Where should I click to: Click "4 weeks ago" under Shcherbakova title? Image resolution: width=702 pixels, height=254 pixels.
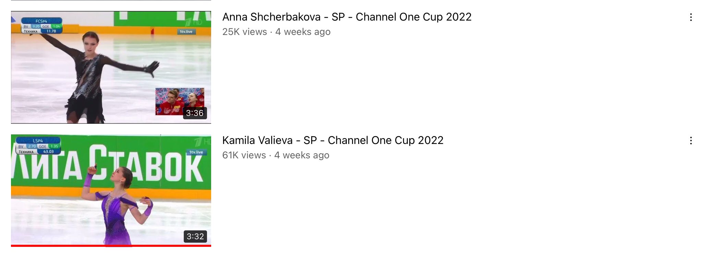(303, 32)
